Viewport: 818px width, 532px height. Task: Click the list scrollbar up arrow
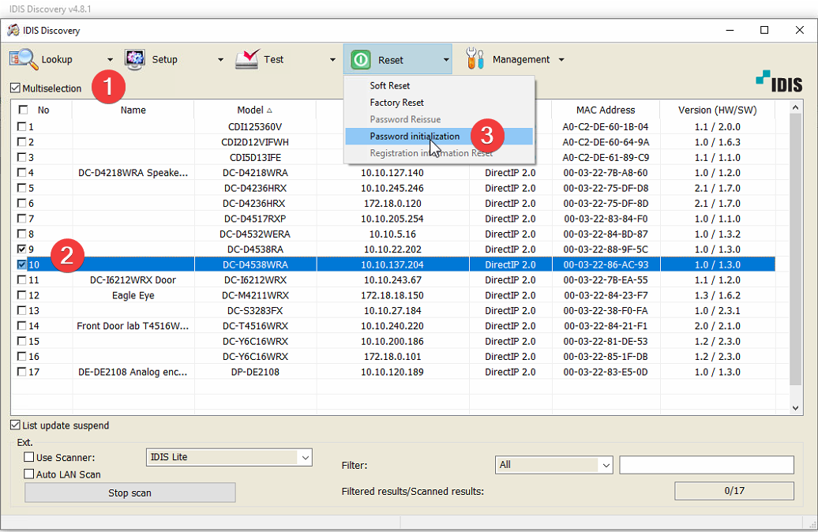coord(795,107)
